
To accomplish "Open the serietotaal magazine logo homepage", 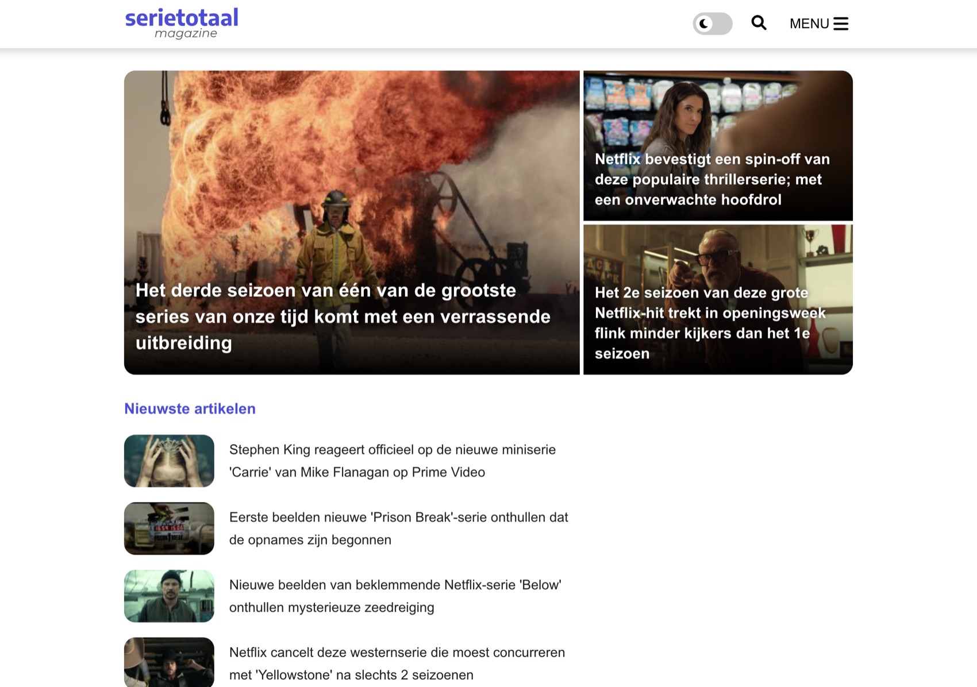I will tap(182, 24).
